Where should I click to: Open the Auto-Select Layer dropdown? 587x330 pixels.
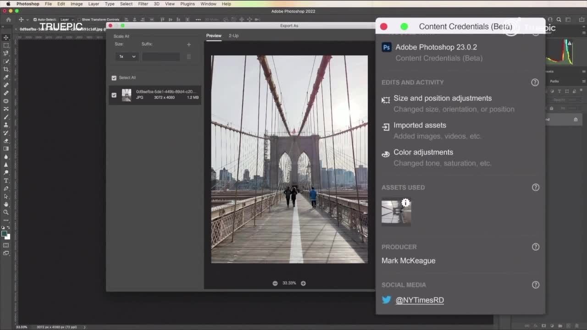pyautogui.click(x=66, y=20)
